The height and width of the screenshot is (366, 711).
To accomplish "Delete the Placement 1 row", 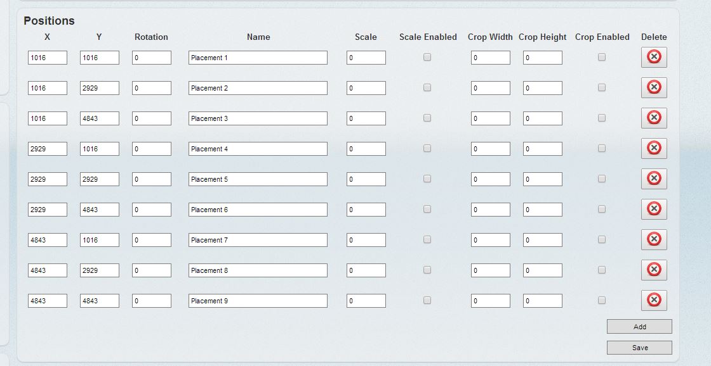I will (654, 57).
